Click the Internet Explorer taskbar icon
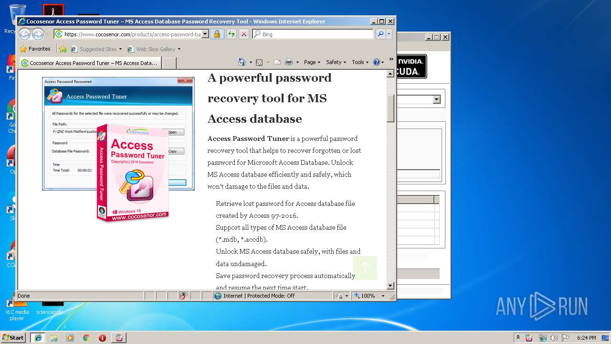611x344 pixels. (38, 337)
